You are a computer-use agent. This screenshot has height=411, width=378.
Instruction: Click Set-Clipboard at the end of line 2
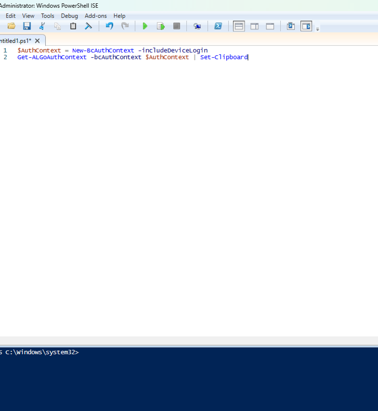pyautogui.click(x=224, y=57)
